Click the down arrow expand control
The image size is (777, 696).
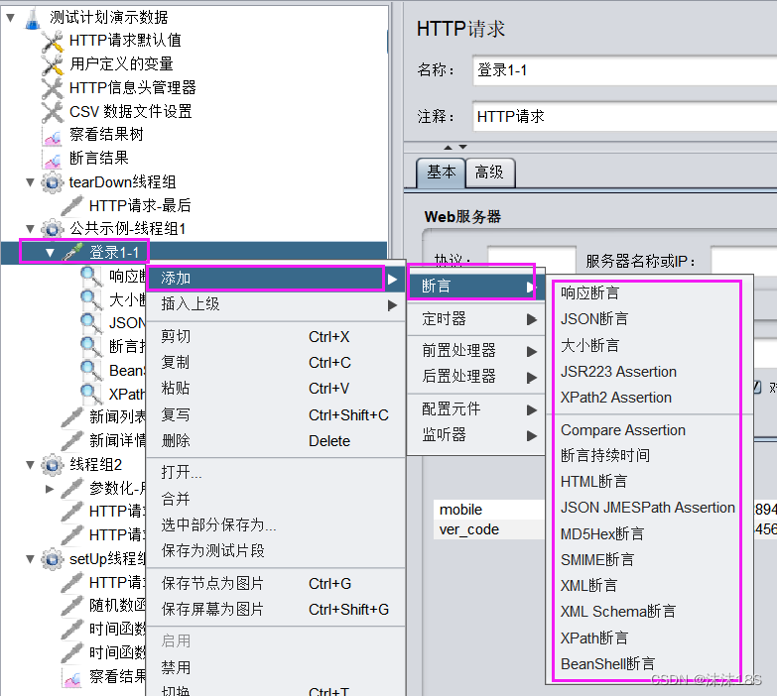(x=462, y=147)
